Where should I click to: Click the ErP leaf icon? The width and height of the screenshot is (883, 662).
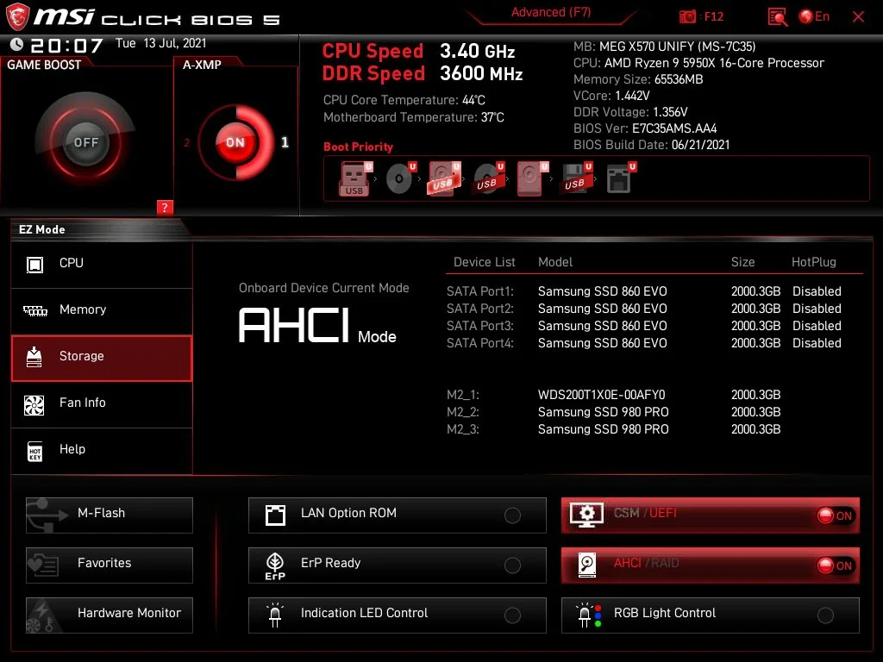click(275, 565)
